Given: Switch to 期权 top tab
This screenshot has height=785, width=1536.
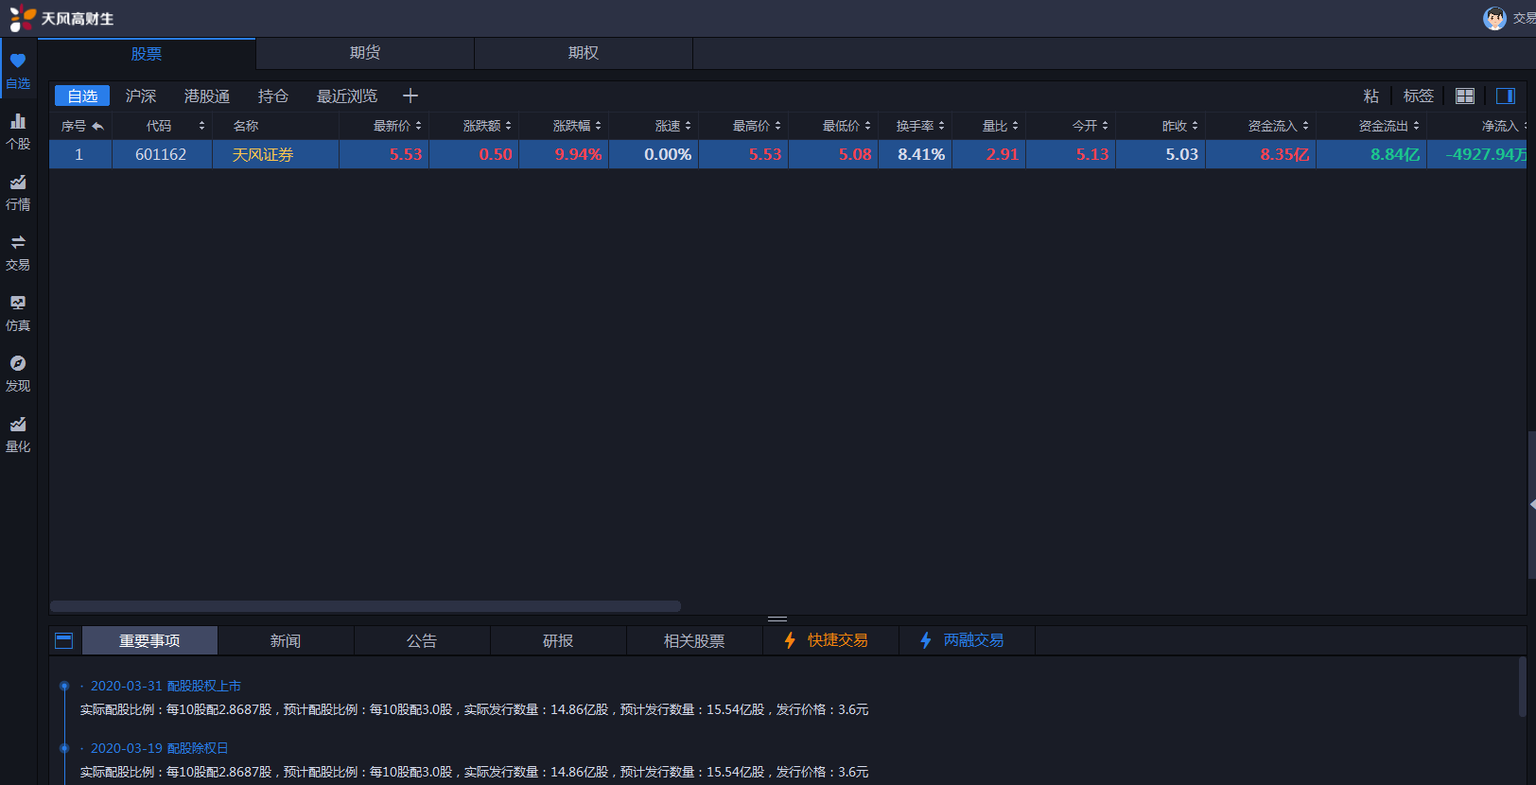Looking at the screenshot, I should coord(584,53).
